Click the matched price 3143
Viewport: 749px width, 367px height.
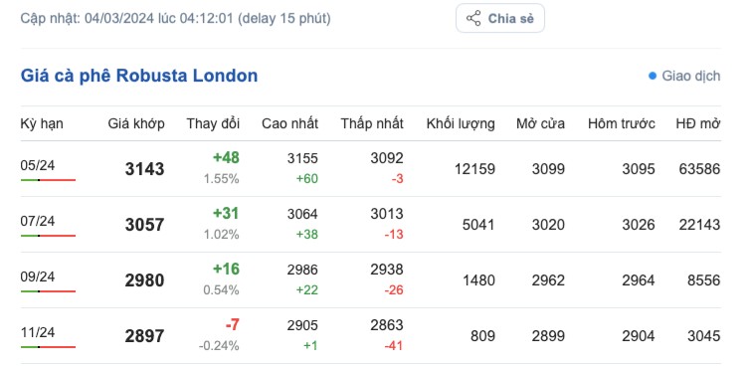pos(145,169)
